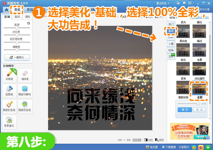This screenshot has height=150, width=213.
Task: Choose the 局部变色笔 color change pen
Action: [x=25, y=107]
